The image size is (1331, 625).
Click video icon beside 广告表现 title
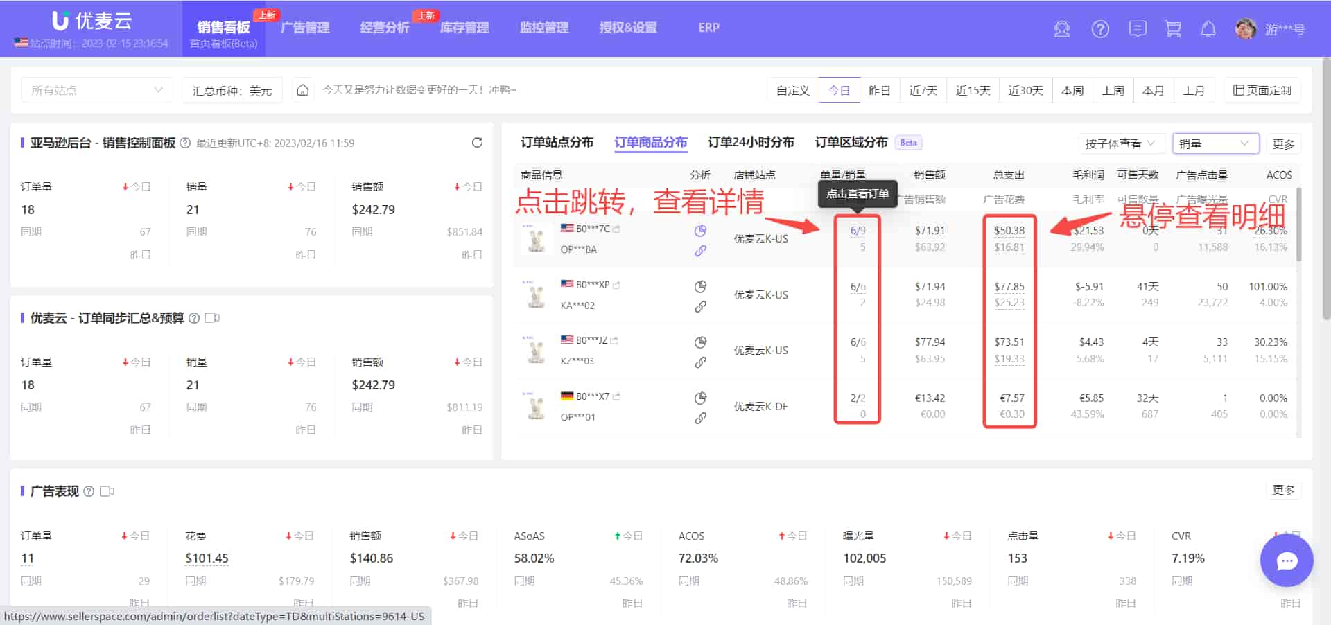[x=107, y=491]
